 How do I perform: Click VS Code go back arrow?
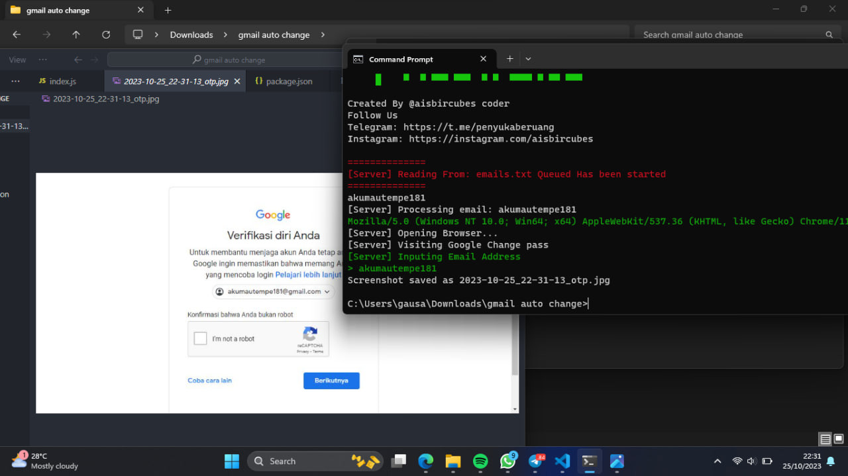tap(78, 60)
